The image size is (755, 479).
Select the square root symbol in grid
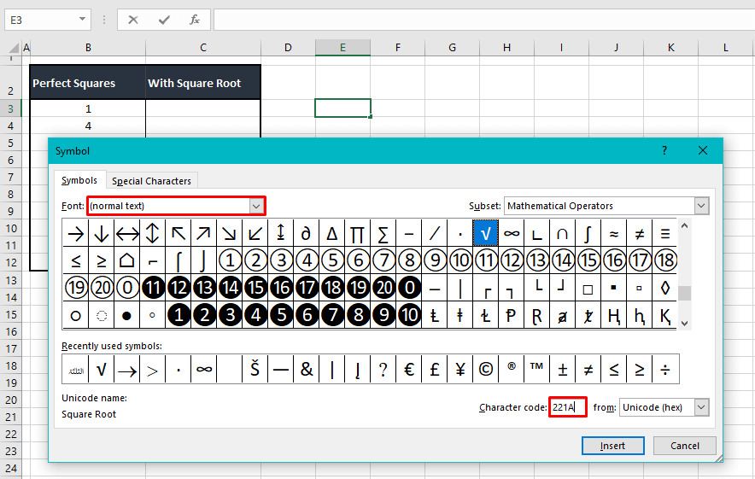pos(486,232)
